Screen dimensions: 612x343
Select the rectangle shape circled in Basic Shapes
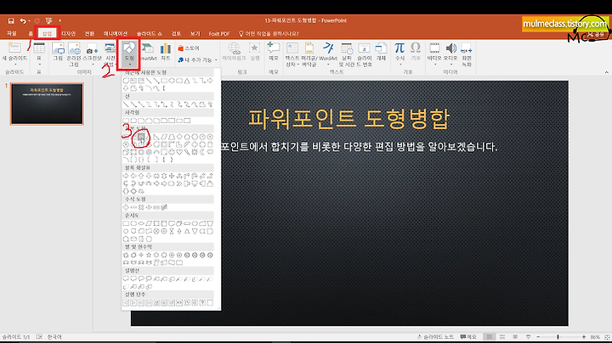(141, 137)
